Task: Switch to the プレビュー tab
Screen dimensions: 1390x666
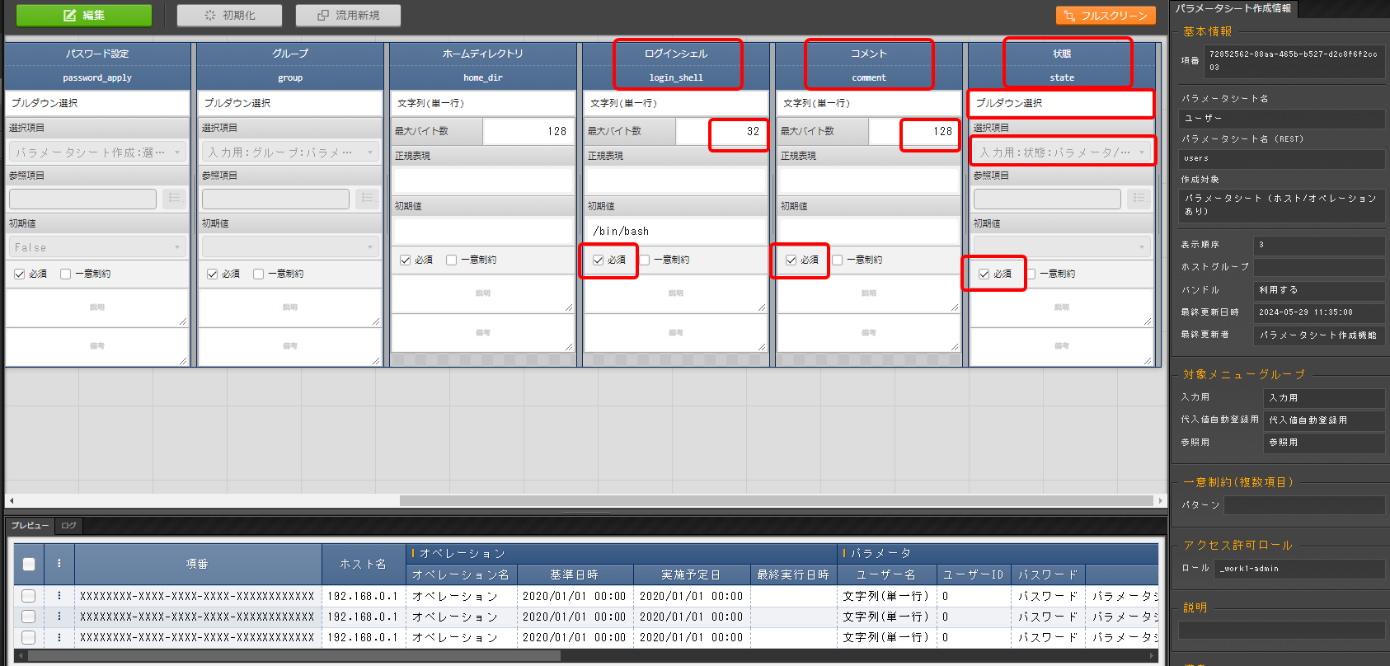Action: [x=30, y=525]
